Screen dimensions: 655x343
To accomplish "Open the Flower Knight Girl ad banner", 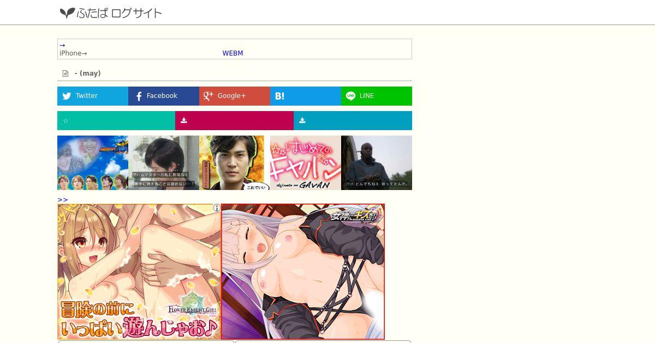I will coord(139,272).
